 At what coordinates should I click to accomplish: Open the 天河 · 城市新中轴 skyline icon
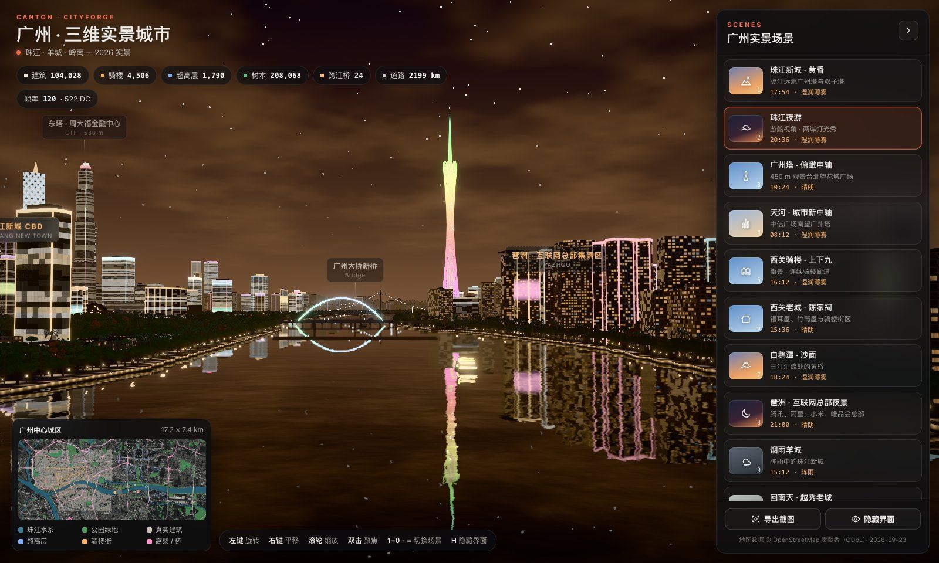point(745,223)
